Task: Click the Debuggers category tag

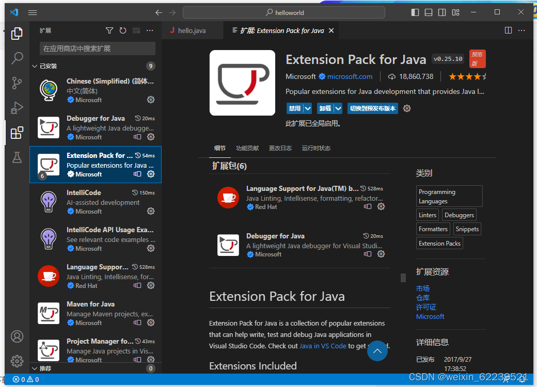Action: (459, 215)
